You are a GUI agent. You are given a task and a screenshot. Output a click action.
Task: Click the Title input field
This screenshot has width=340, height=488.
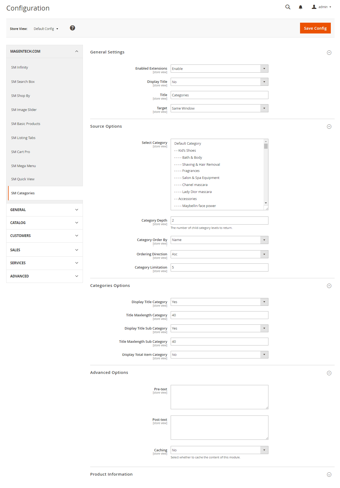click(219, 95)
